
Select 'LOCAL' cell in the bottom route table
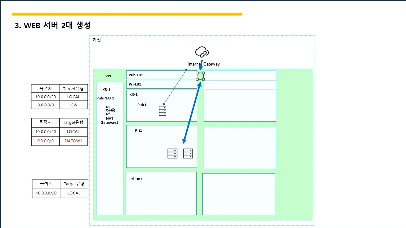(x=74, y=193)
